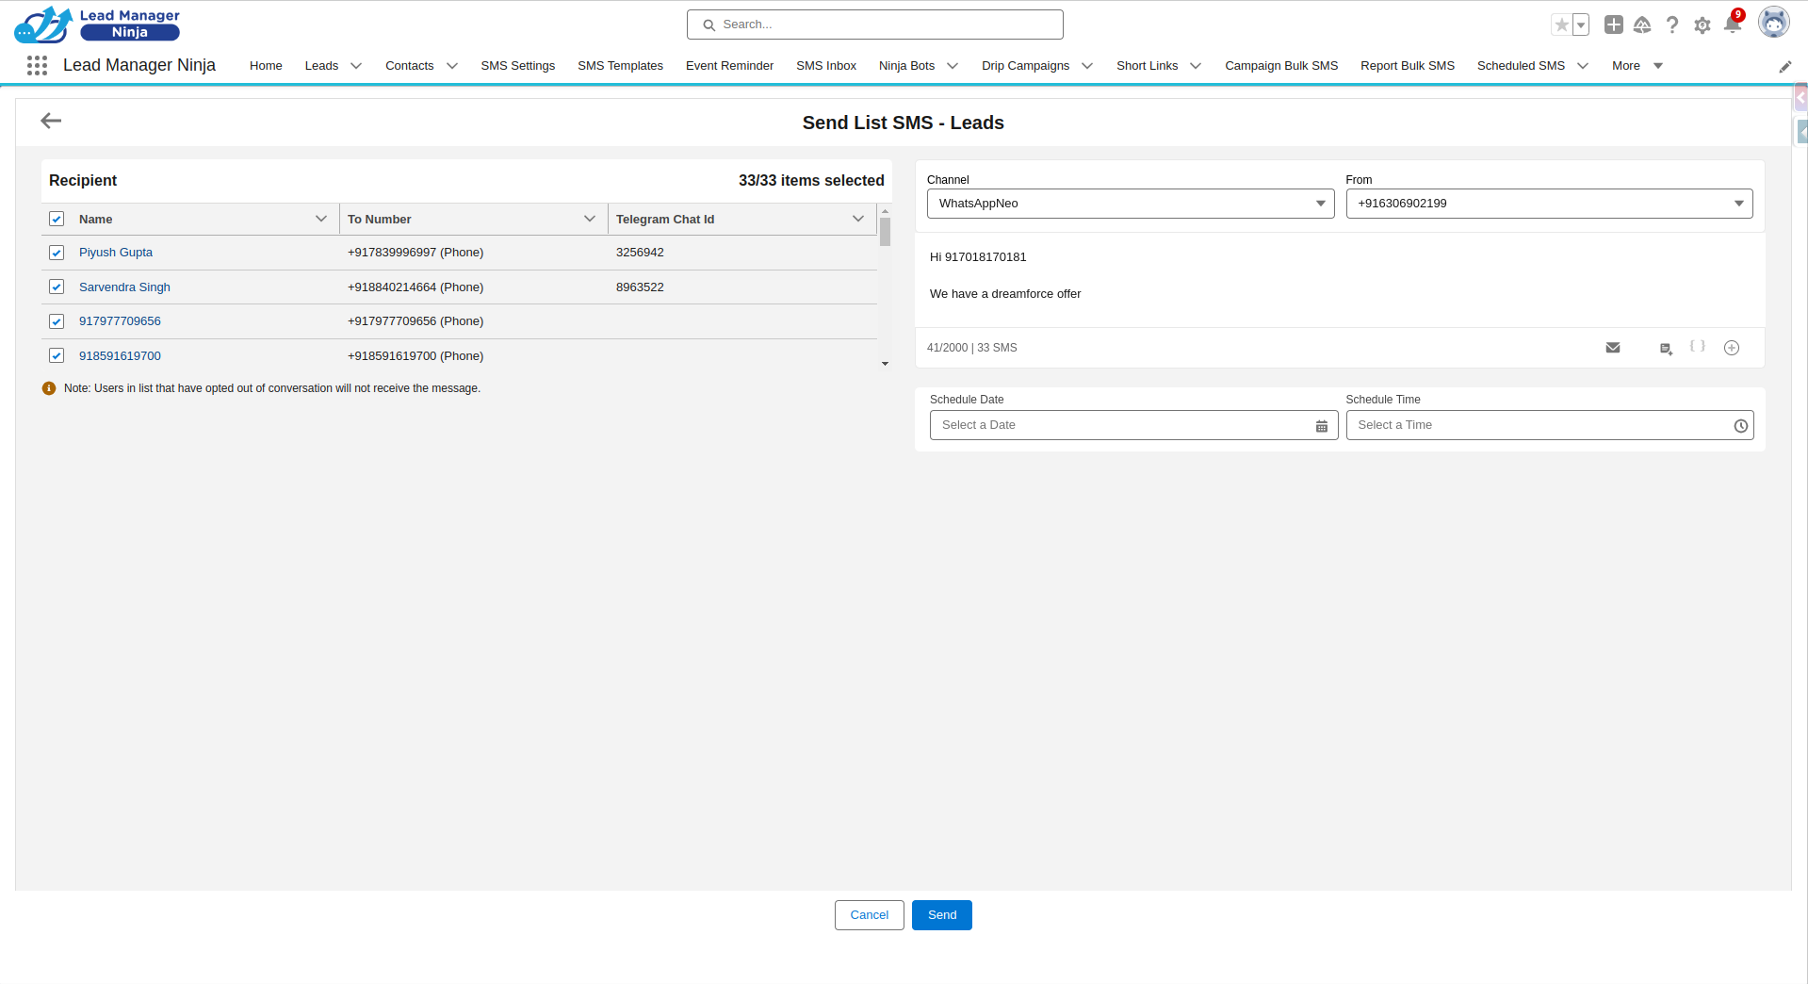Click the favorites star icon
The image size is (1808, 984).
1561,25
